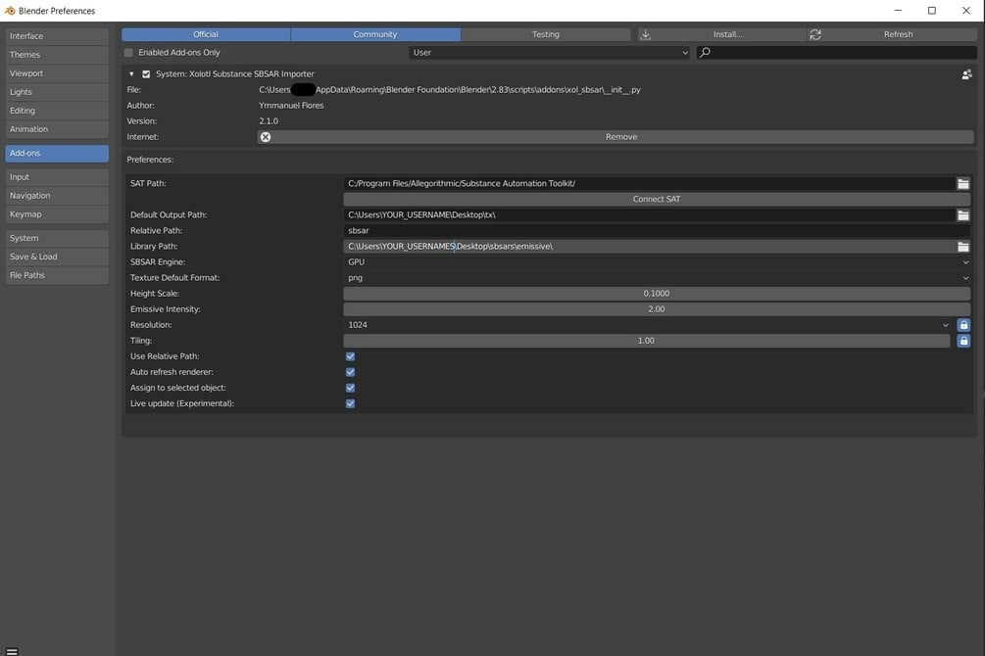The height and width of the screenshot is (656, 985).
Task: Open the Animation preferences section
Action: pyautogui.click(x=57, y=129)
